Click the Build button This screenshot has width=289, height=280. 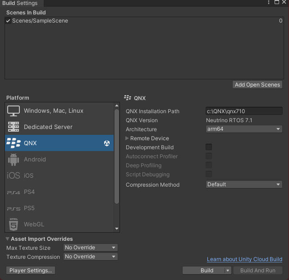(x=204, y=271)
